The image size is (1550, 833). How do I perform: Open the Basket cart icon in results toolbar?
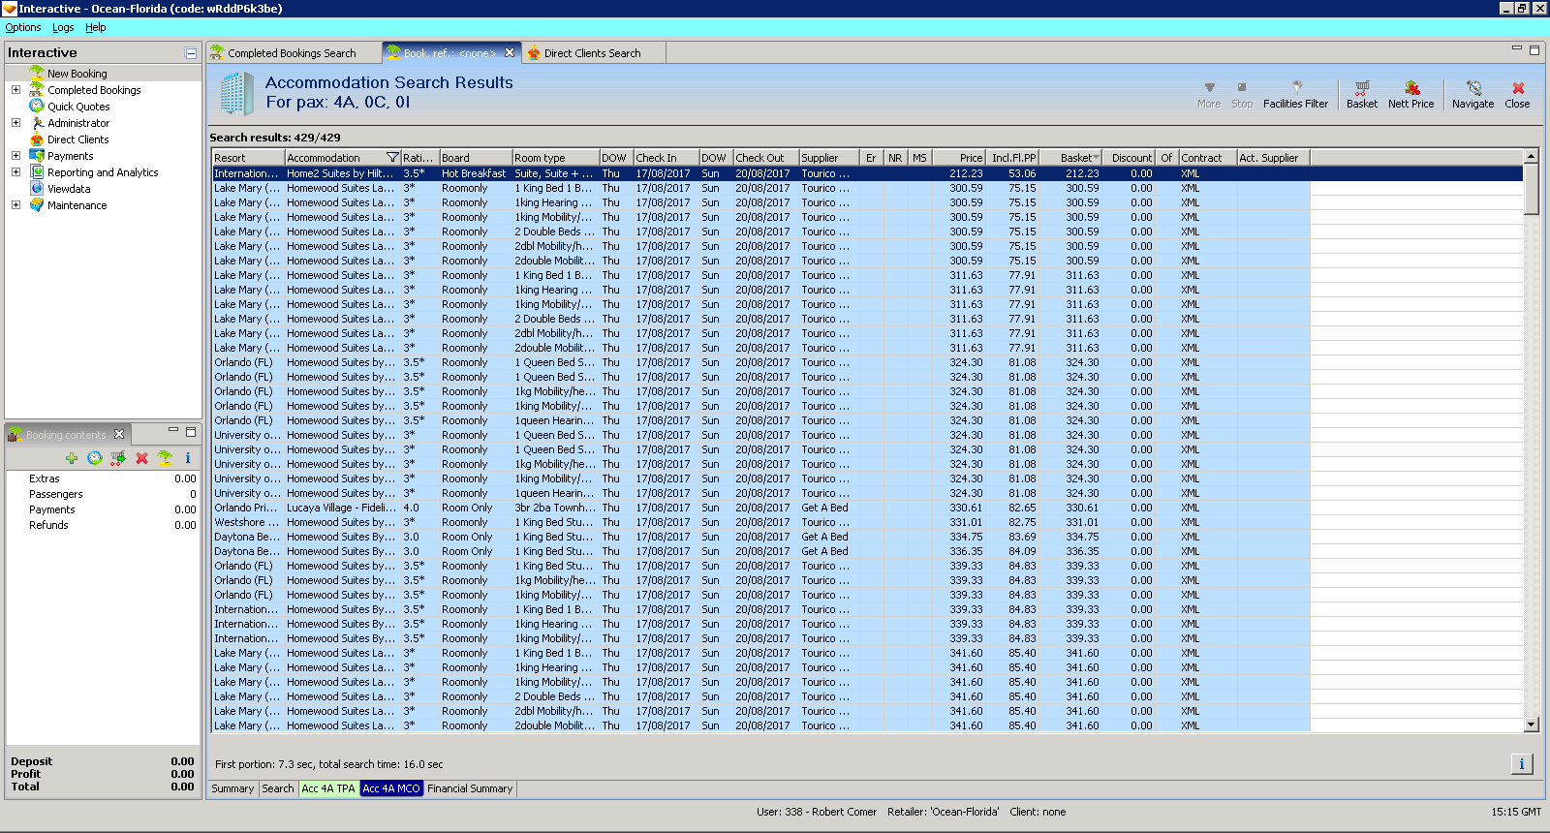coord(1361,88)
